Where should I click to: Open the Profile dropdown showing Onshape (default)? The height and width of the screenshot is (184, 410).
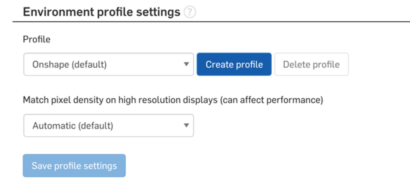tap(108, 64)
